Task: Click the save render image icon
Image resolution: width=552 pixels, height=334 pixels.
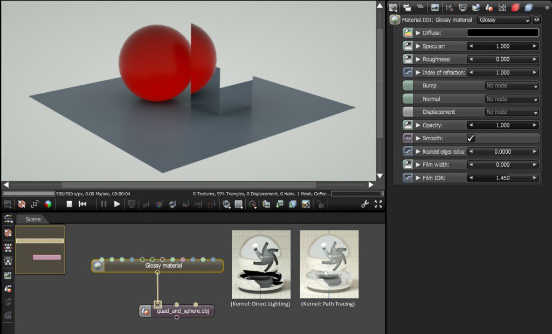Action: coord(279,205)
